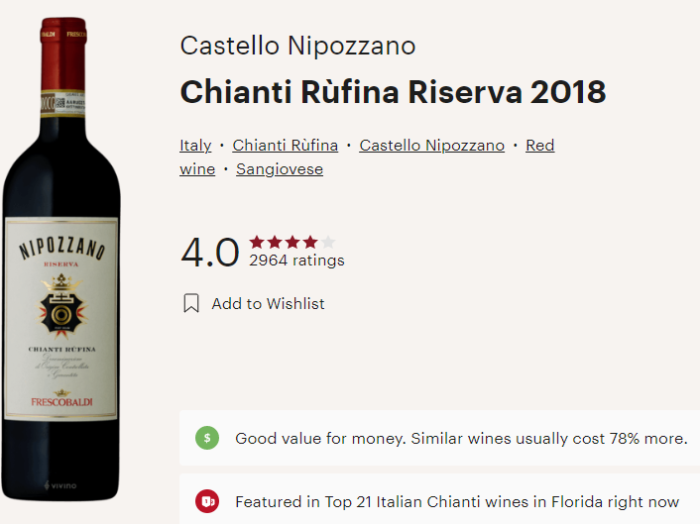Click the Frescobaldi crest emblem on label
This screenshot has width=700, height=524.
(x=61, y=306)
